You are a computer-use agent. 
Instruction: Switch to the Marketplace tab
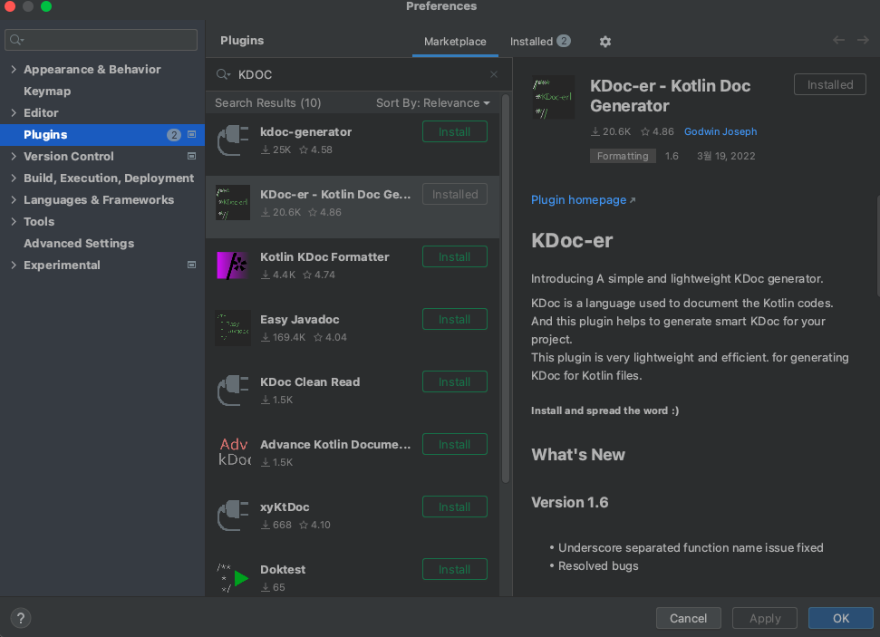click(x=455, y=42)
